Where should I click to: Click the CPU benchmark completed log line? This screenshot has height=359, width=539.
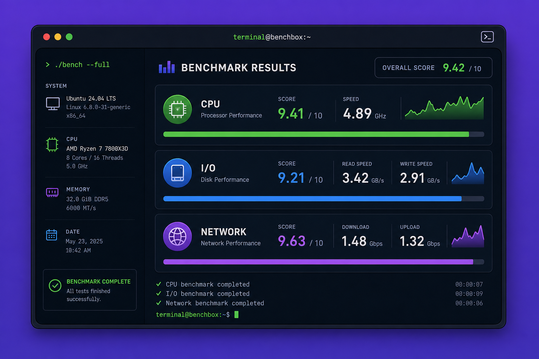point(208,284)
